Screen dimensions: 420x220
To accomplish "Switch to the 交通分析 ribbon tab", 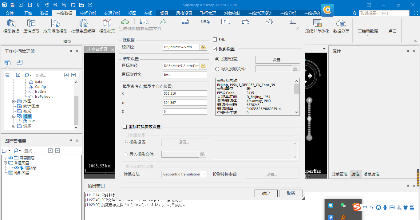I will (x=112, y=13).
